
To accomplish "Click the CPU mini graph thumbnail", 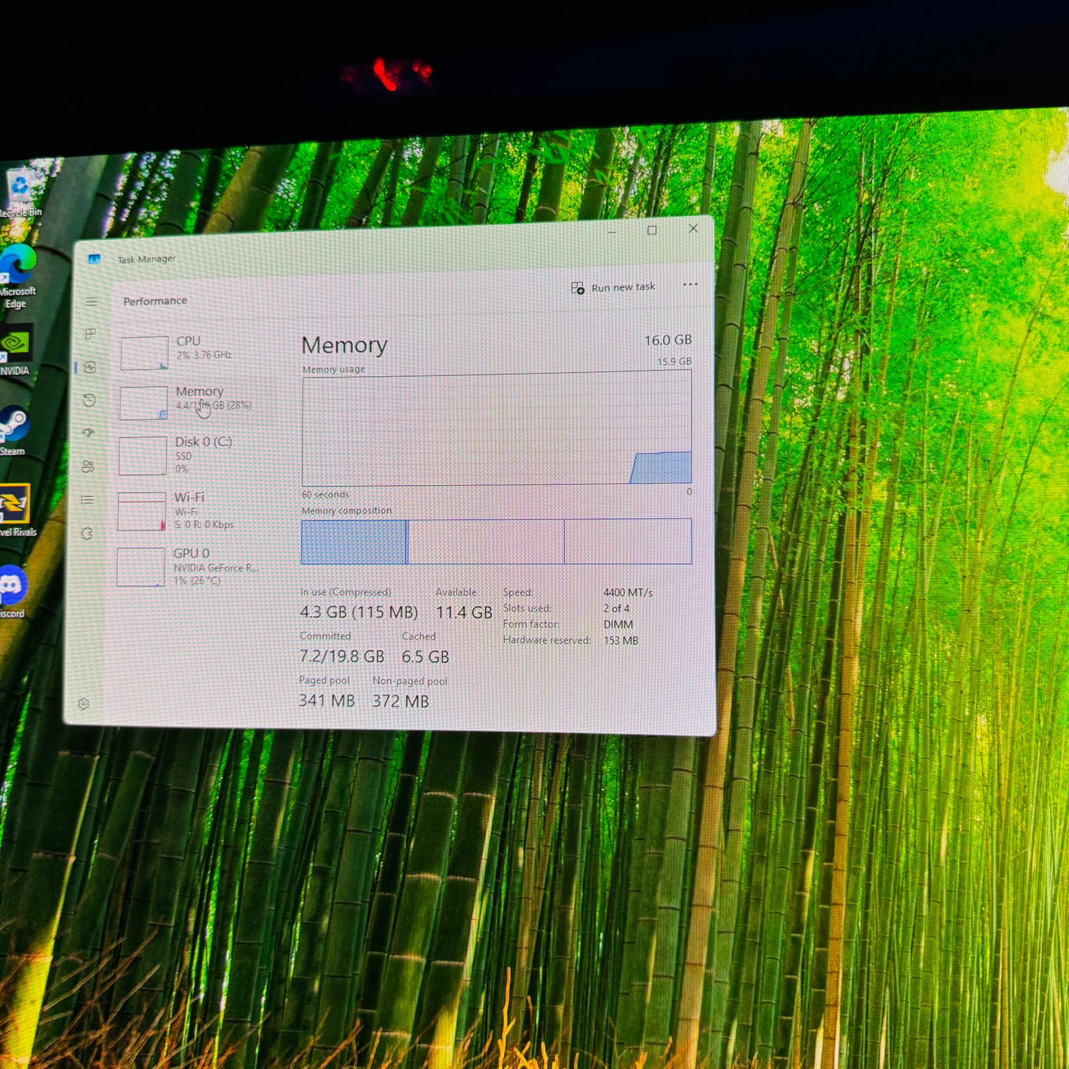I will point(145,353).
